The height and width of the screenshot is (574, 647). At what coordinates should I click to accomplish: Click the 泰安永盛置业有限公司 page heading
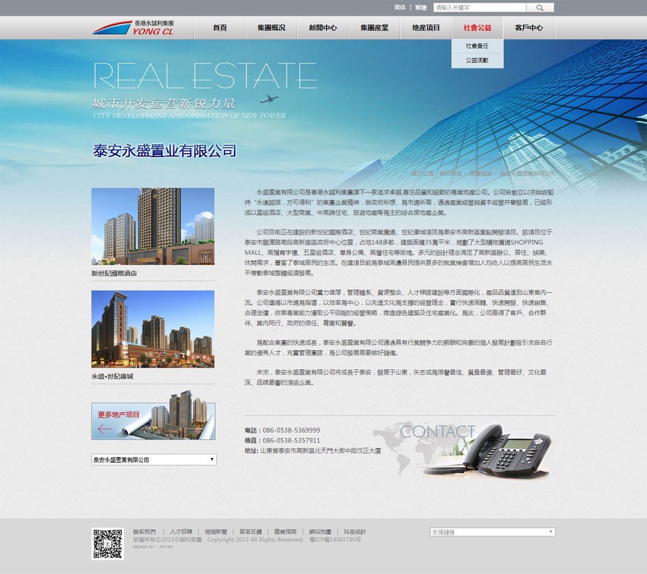[164, 151]
